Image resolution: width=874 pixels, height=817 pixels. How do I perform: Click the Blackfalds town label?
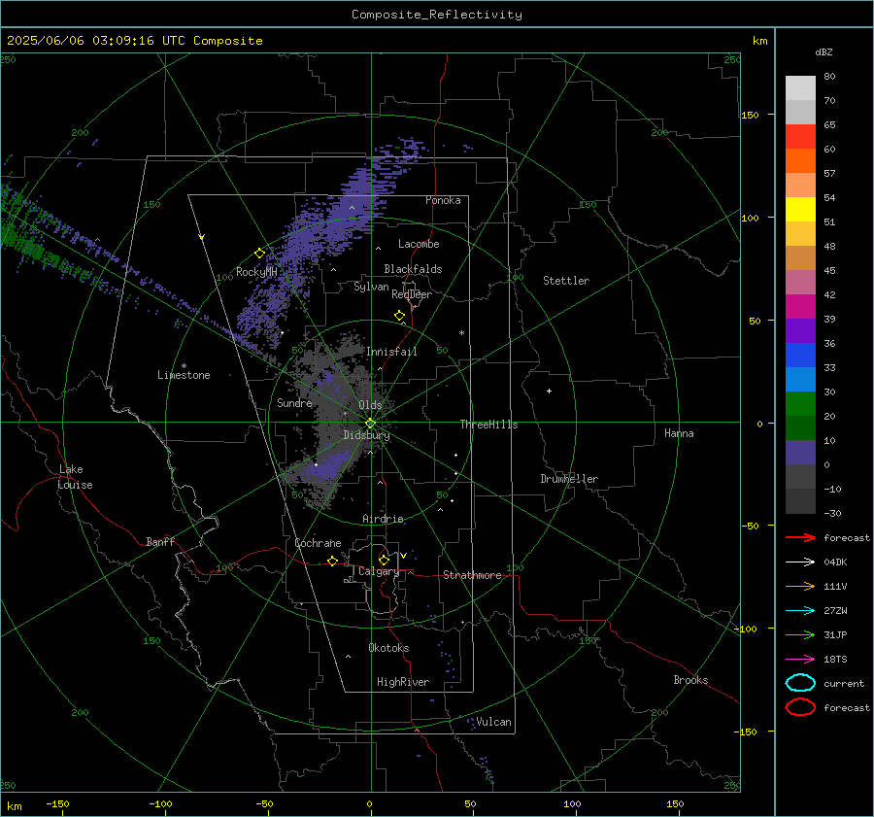click(413, 269)
